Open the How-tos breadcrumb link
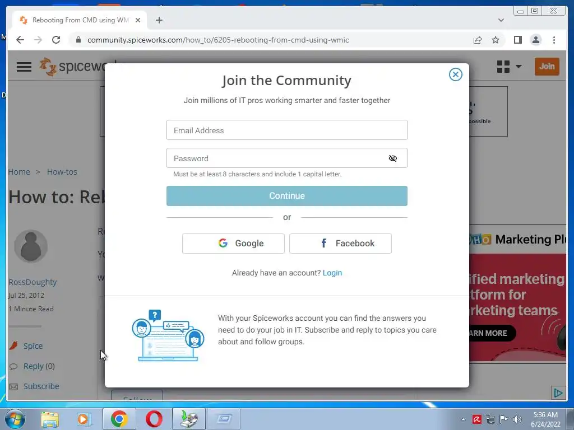This screenshot has width=574, height=430. click(x=62, y=172)
